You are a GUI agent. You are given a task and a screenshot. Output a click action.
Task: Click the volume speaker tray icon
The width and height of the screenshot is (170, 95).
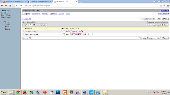pos(151,92)
